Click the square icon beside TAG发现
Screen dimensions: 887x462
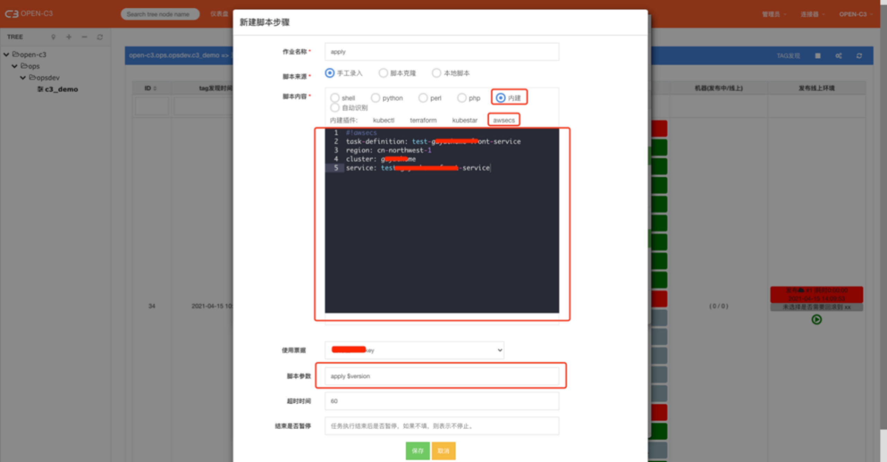(818, 56)
